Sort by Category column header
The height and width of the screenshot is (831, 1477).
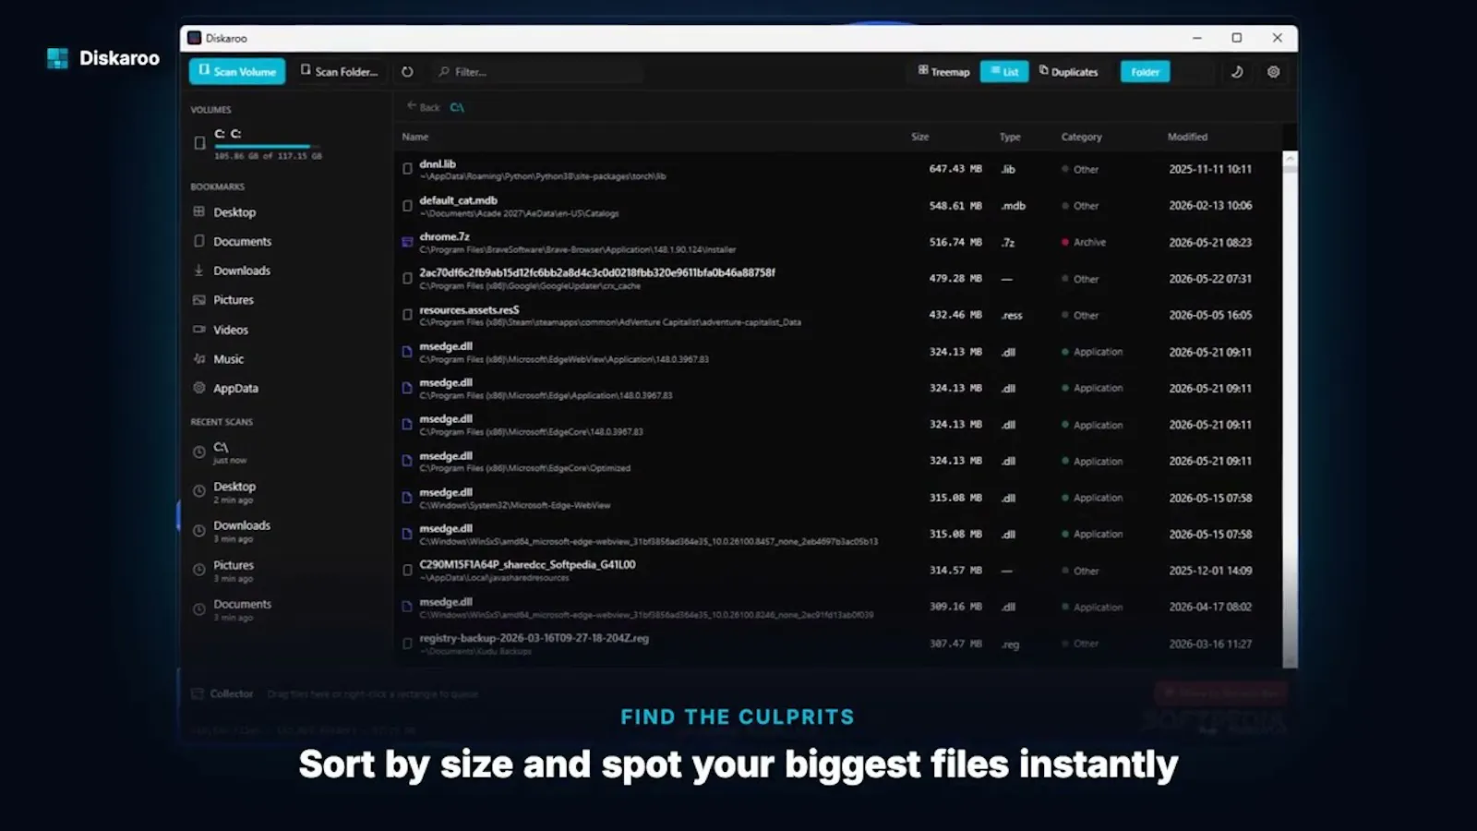coord(1081,137)
